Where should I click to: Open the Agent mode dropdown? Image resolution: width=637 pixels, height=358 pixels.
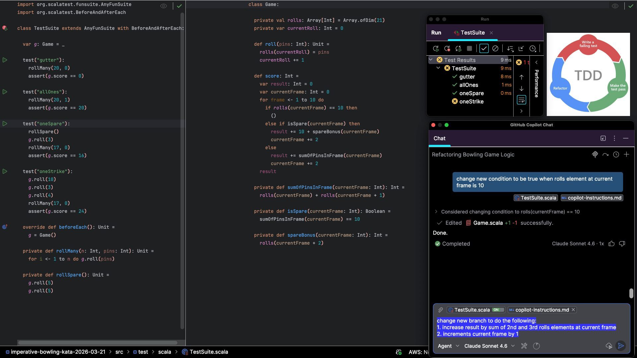pyautogui.click(x=448, y=346)
